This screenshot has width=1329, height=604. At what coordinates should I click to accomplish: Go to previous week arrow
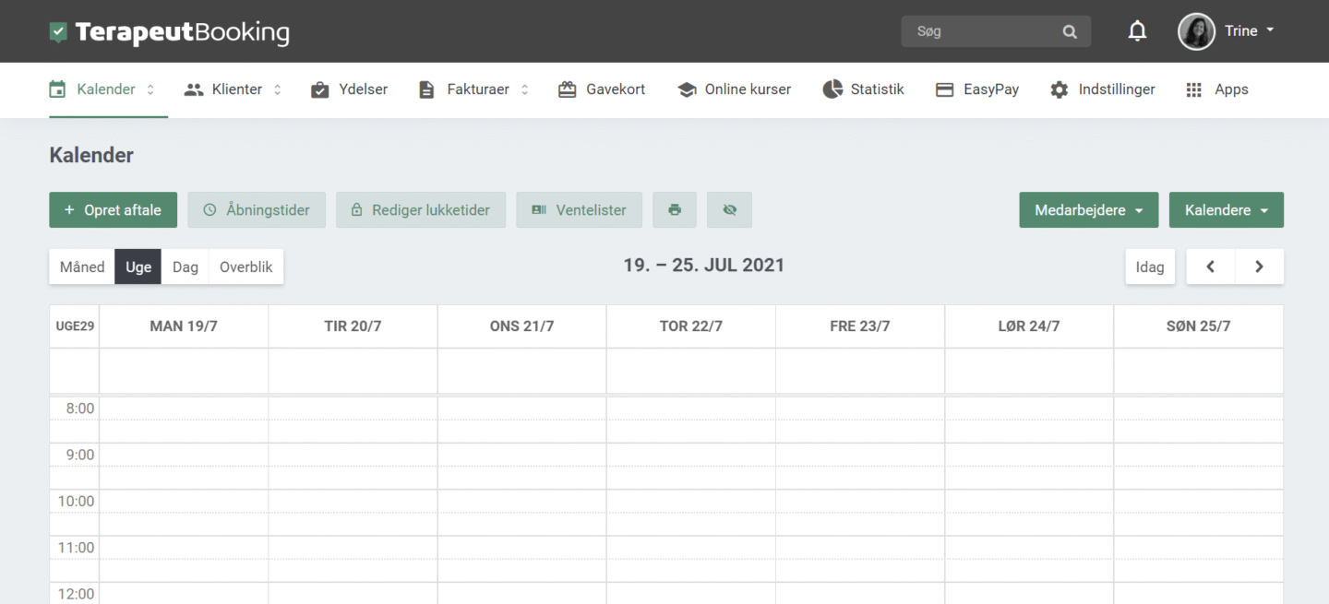pos(1210,266)
